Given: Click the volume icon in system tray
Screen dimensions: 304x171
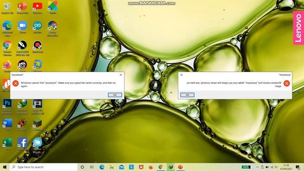Looking at the screenshot, I should tap(276, 167).
